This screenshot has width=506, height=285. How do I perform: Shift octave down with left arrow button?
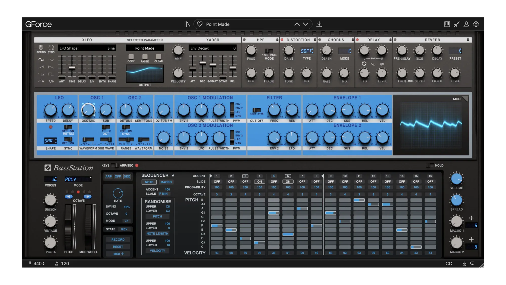pyautogui.click(x=69, y=196)
